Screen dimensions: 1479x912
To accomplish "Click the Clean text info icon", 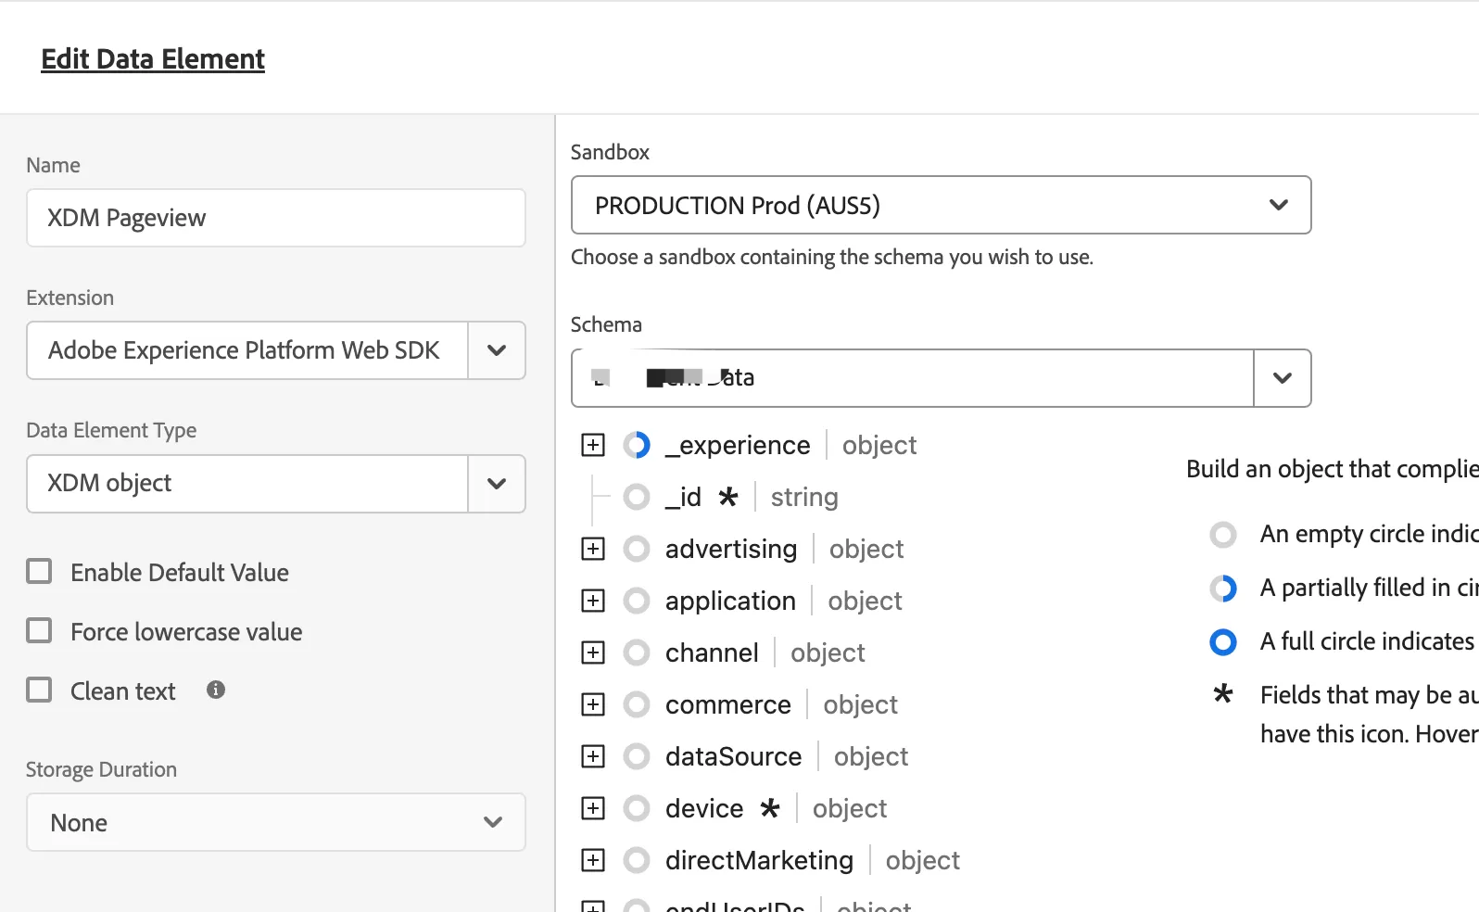I will click(x=216, y=690).
